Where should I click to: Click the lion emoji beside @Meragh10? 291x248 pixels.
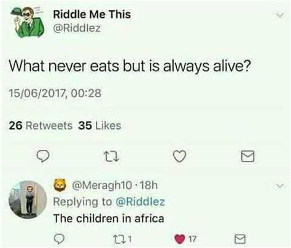pyautogui.click(x=60, y=185)
